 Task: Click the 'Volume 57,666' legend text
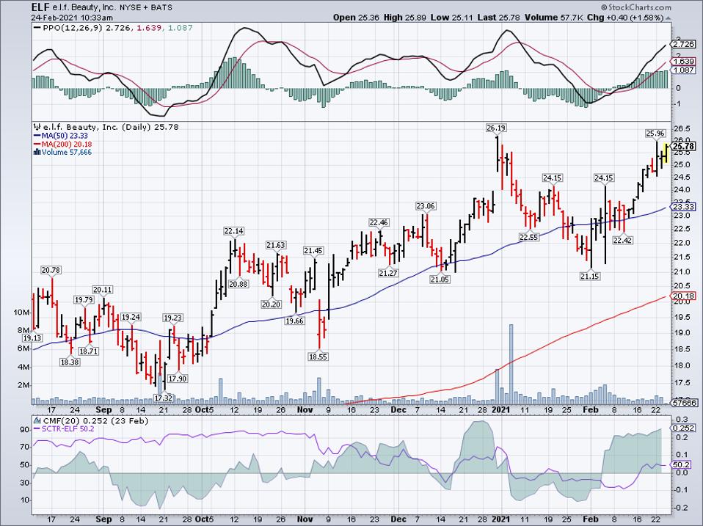point(66,153)
